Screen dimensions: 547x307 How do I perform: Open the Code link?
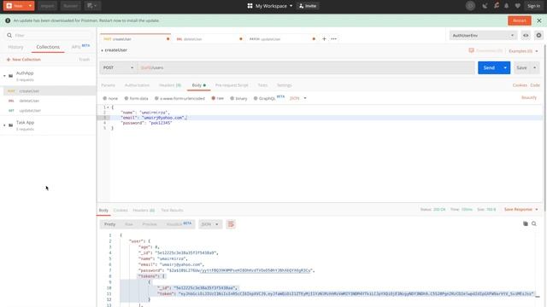pos(535,85)
